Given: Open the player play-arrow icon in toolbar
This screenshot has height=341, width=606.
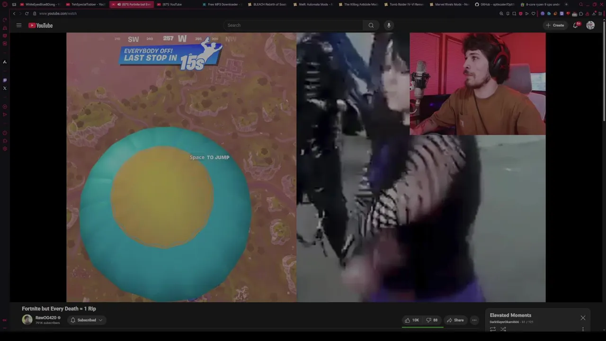Looking at the screenshot, I should tap(527, 13).
